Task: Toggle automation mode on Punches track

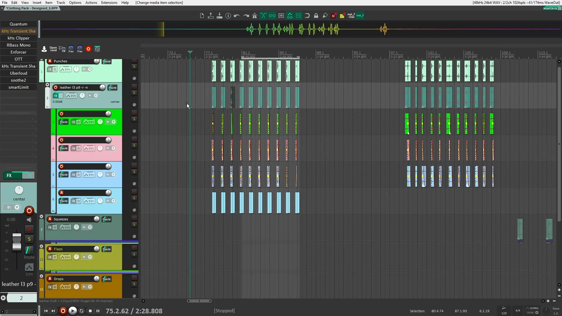Action: [x=50, y=61]
